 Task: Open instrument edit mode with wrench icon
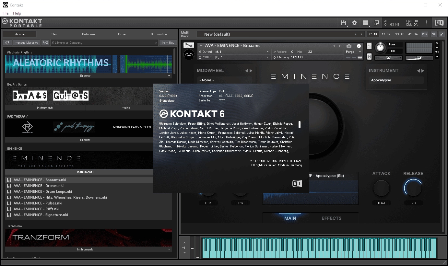point(188,45)
